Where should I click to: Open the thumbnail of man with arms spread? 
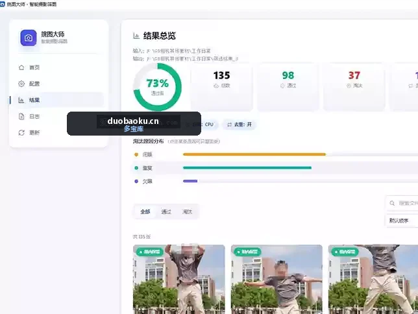pos(277,279)
